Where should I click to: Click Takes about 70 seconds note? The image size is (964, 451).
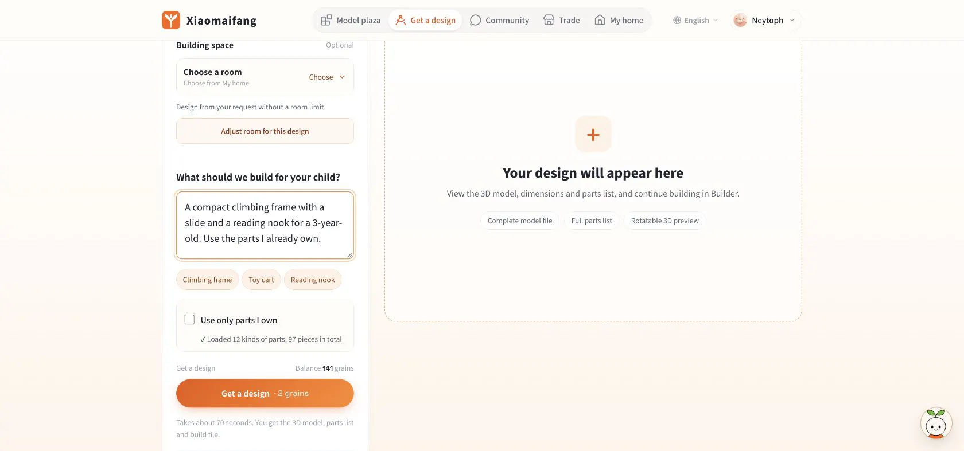pyautogui.click(x=265, y=429)
